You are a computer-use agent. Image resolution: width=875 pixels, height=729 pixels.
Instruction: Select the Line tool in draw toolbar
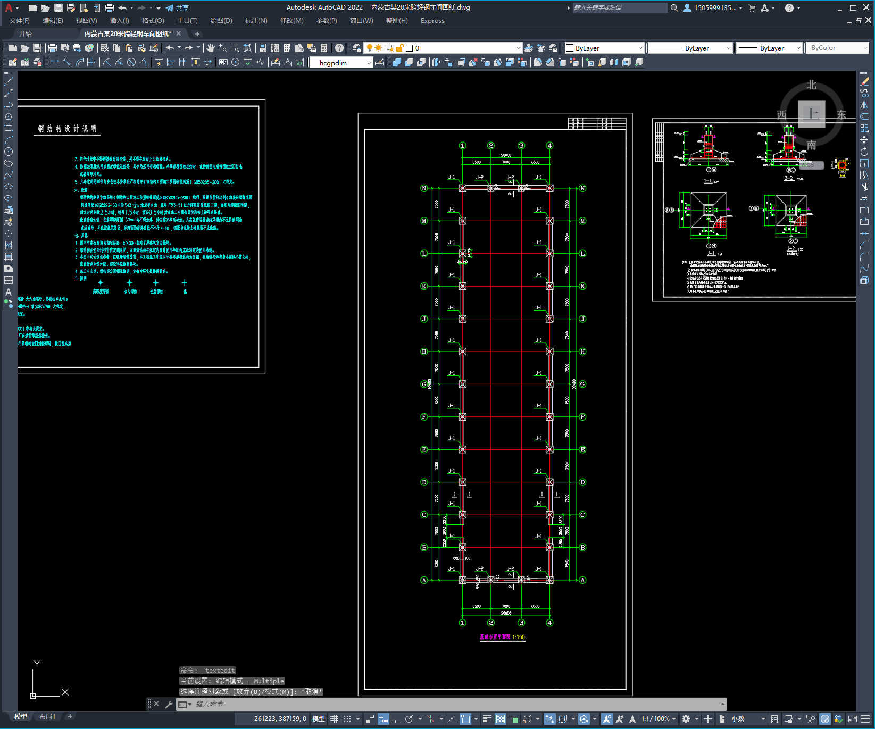[x=9, y=81]
